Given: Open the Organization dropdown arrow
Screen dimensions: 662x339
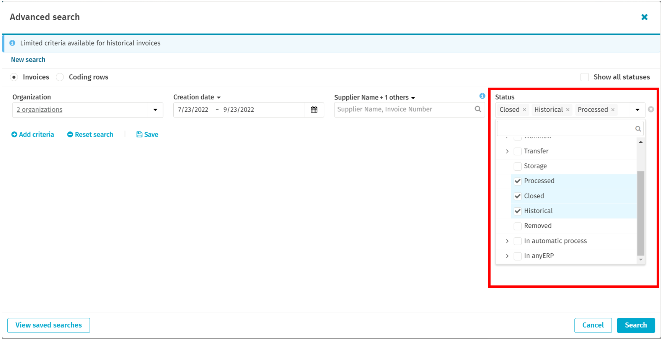Looking at the screenshot, I should point(155,110).
